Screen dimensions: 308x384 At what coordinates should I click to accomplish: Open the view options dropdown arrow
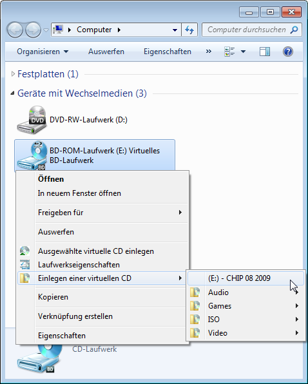tap(243, 52)
